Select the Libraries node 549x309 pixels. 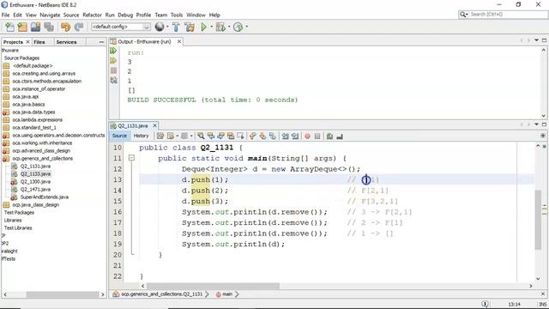click(13, 220)
